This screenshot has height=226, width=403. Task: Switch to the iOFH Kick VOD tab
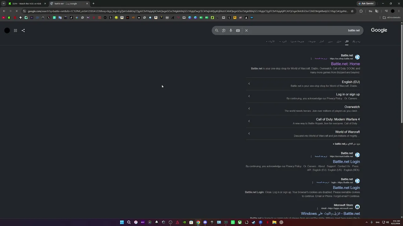tap(27, 3)
